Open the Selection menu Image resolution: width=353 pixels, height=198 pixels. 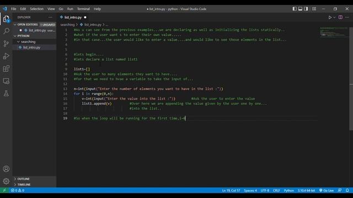pyautogui.click(x=37, y=9)
